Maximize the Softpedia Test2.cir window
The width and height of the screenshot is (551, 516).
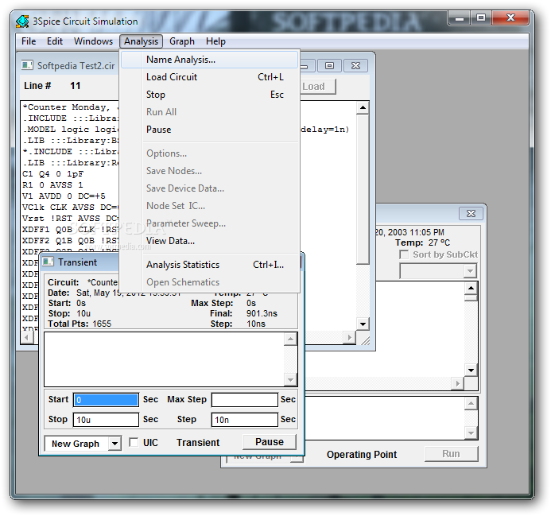click(329, 66)
